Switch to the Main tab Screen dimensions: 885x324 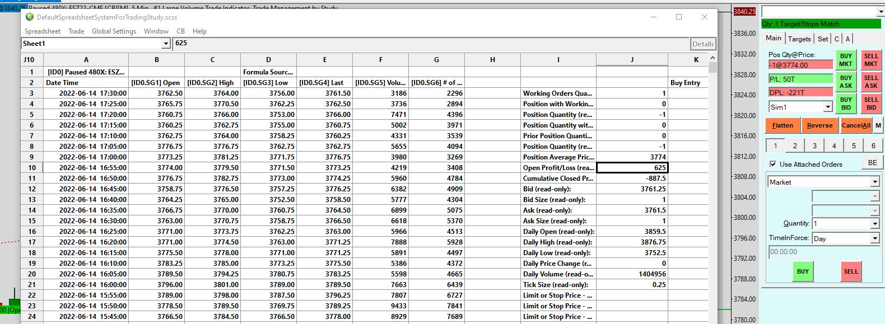pyautogui.click(x=774, y=38)
